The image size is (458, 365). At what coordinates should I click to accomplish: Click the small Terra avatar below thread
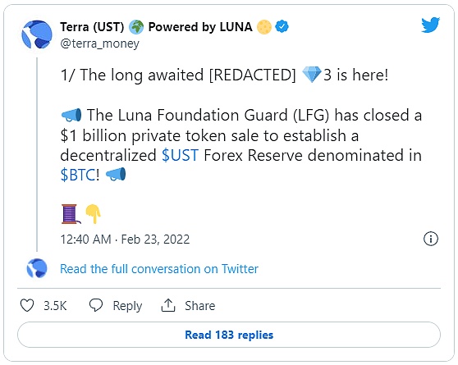tap(37, 268)
